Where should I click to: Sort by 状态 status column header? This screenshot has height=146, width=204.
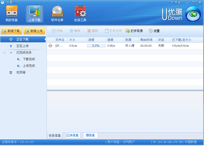click(163, 40)
